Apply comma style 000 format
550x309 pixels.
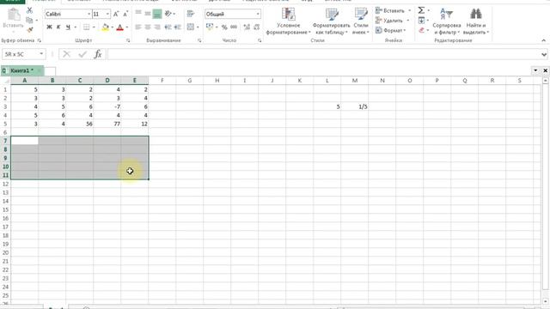click(x=234, y=27)
